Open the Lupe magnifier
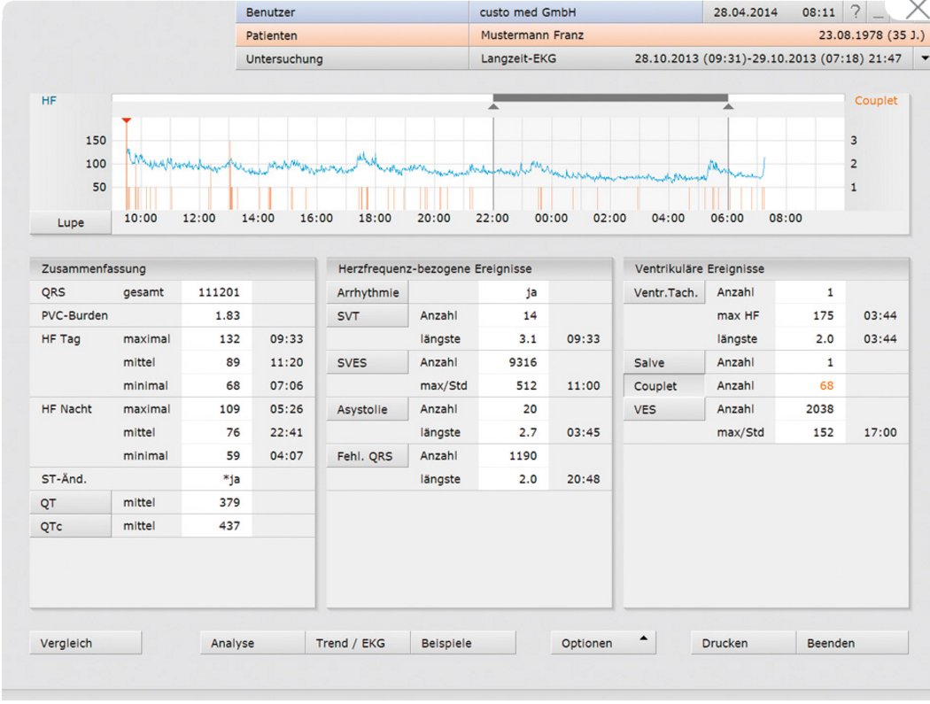This screenshot has width=930, height=704. coord(71,223)
